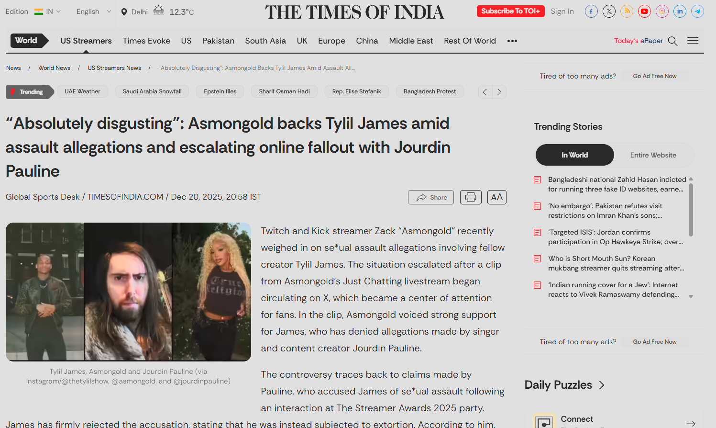
Task: Expand Daily Puzzles chevron
Action: point(602,385)
